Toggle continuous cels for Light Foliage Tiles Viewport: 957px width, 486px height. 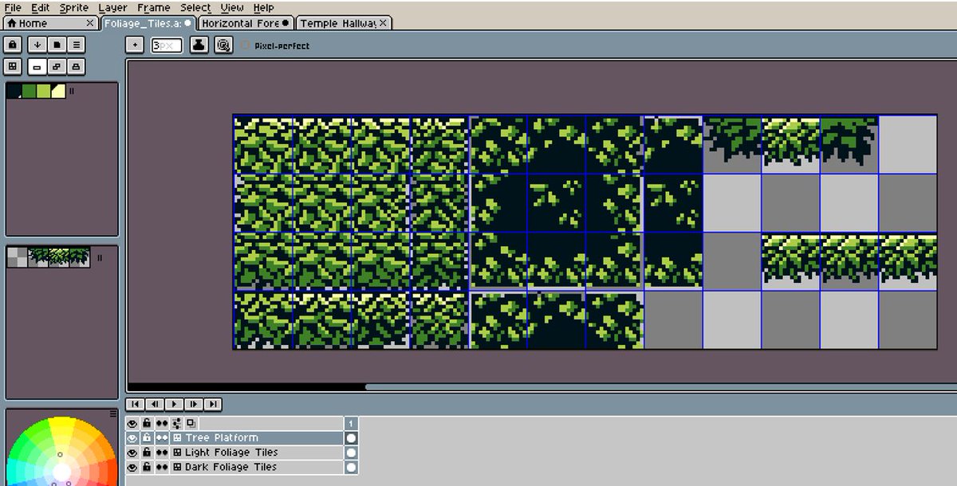tap(162, 453)
